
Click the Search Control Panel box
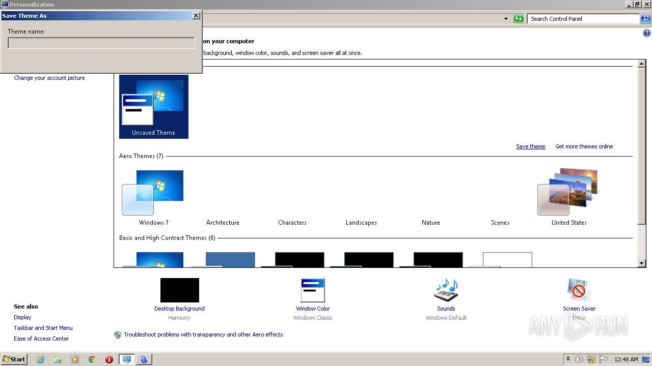584,19
